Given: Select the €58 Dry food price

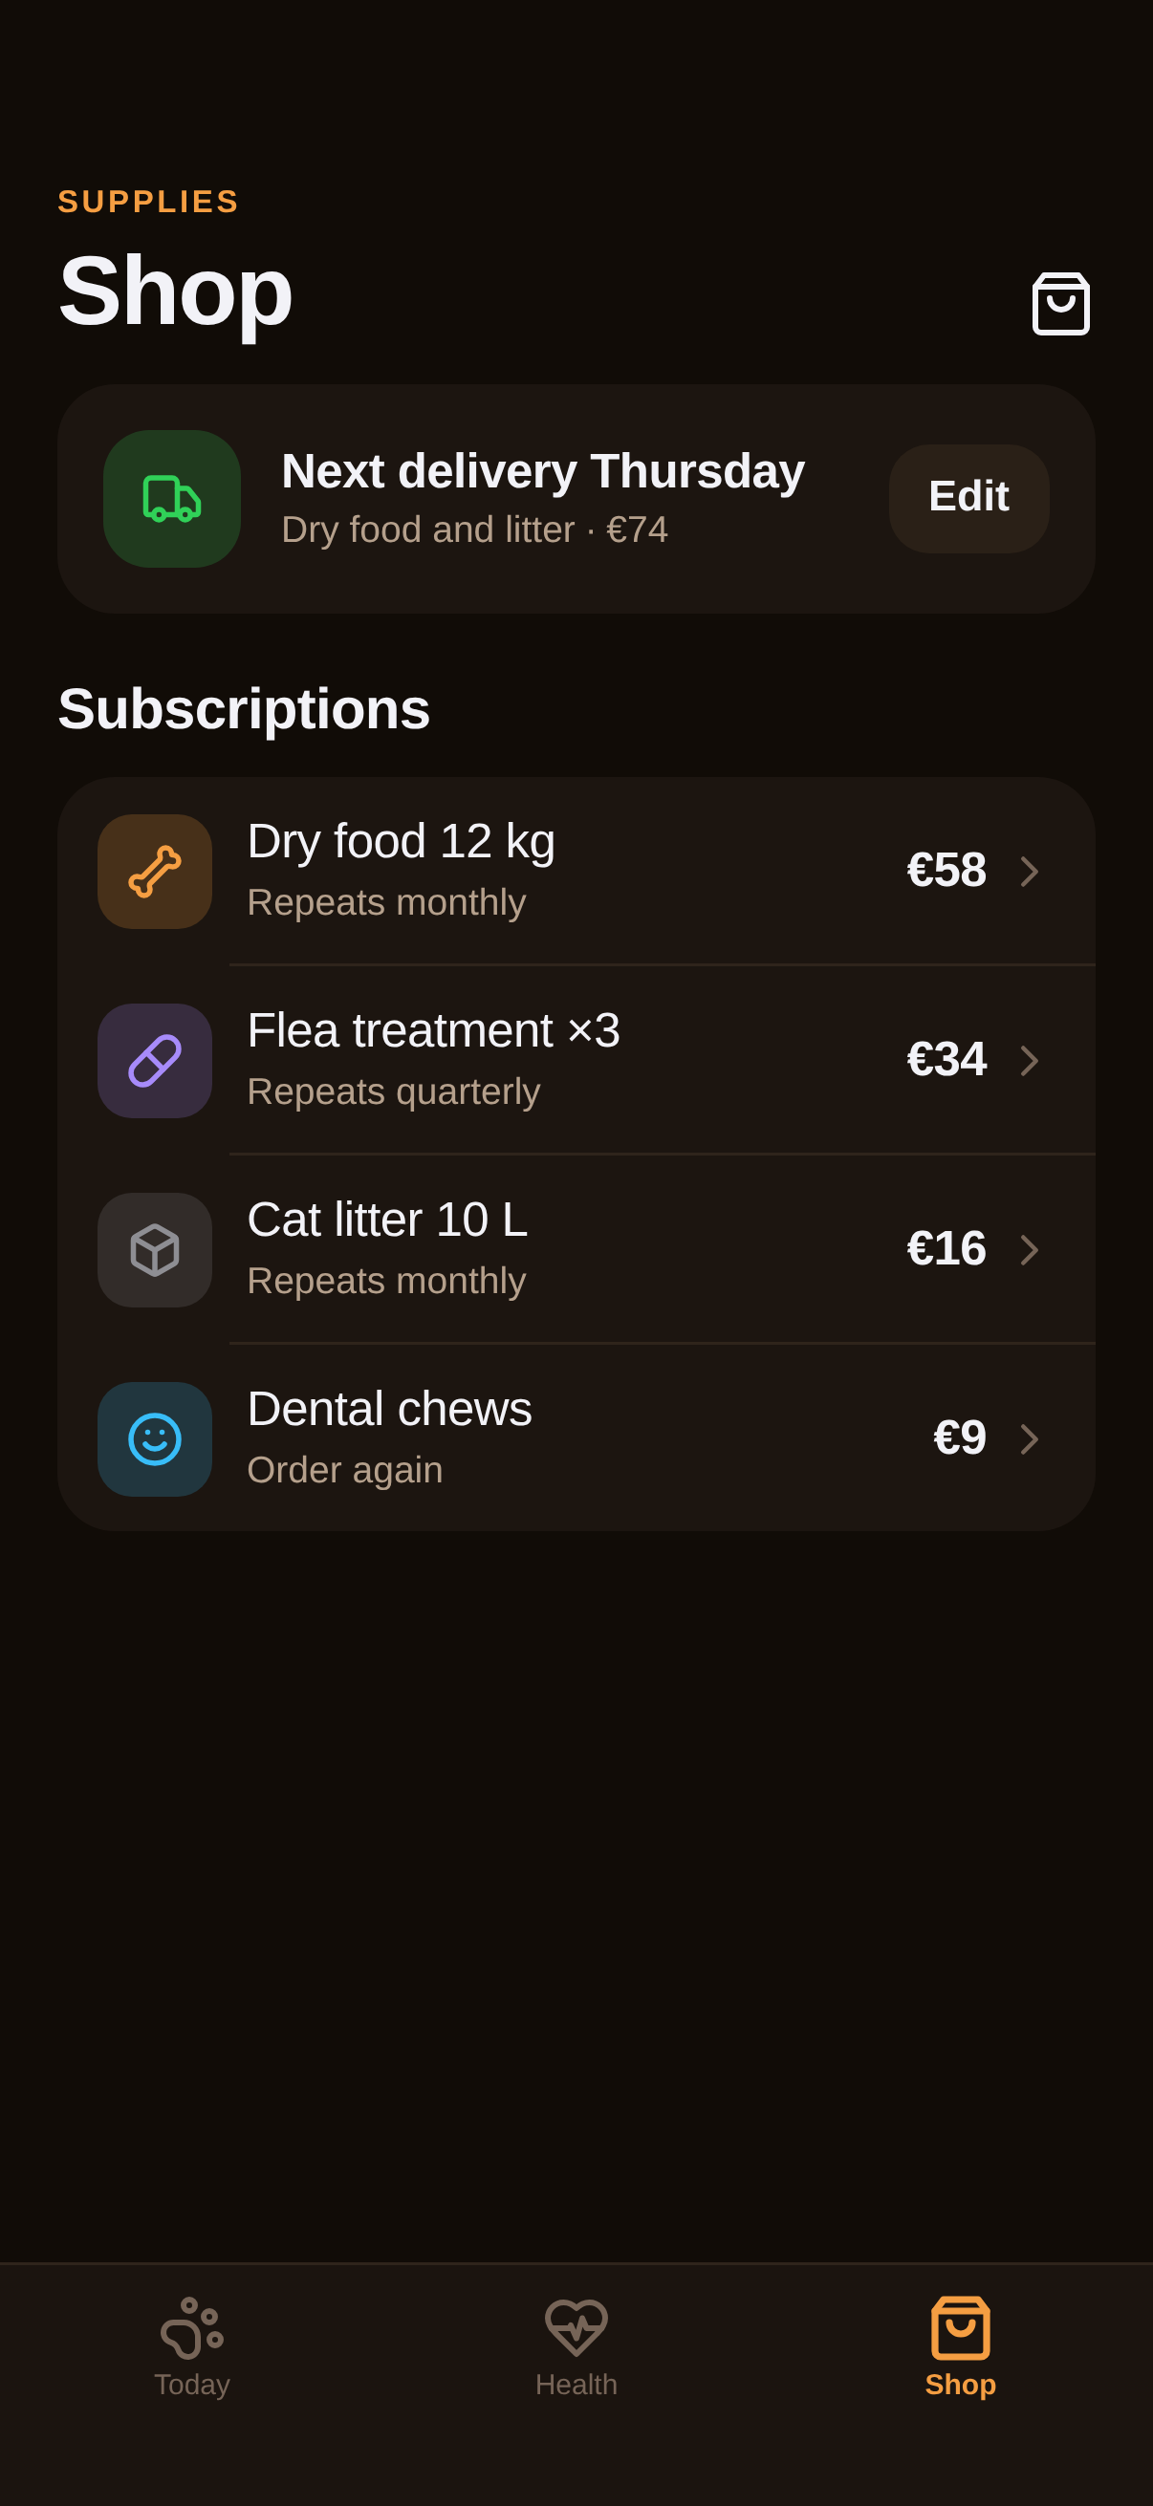Looking at the screenshot, I should tap(946, 870).
